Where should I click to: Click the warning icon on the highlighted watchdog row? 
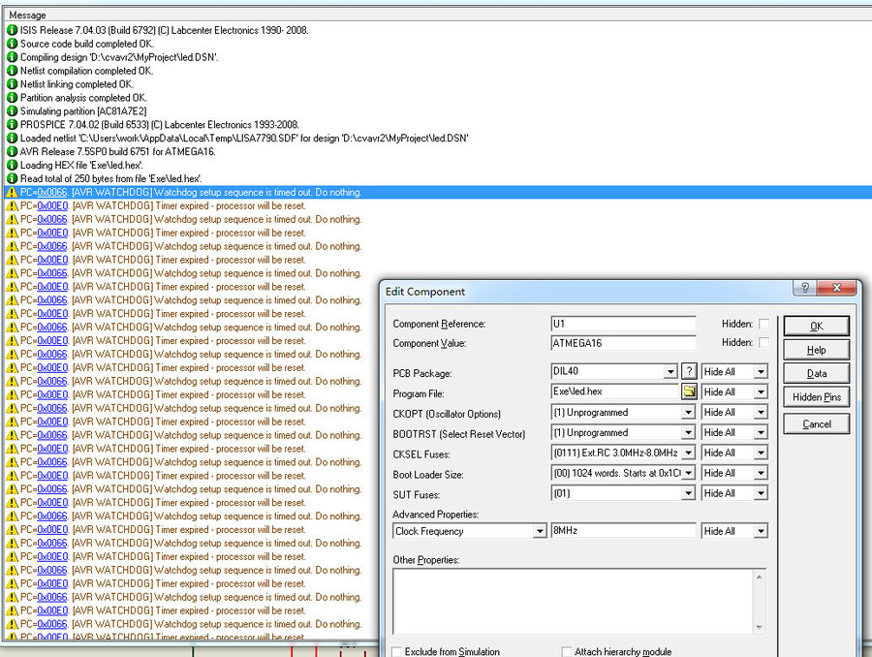tap(12, 192)
